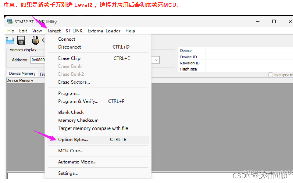The image size is (293, 183).
Task: Click the ST-LINK Utility app icon in title bar
Action: click(10, 21)
